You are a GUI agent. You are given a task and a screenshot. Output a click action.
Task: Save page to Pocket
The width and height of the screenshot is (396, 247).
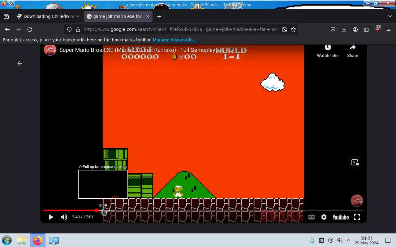[333, 29]
